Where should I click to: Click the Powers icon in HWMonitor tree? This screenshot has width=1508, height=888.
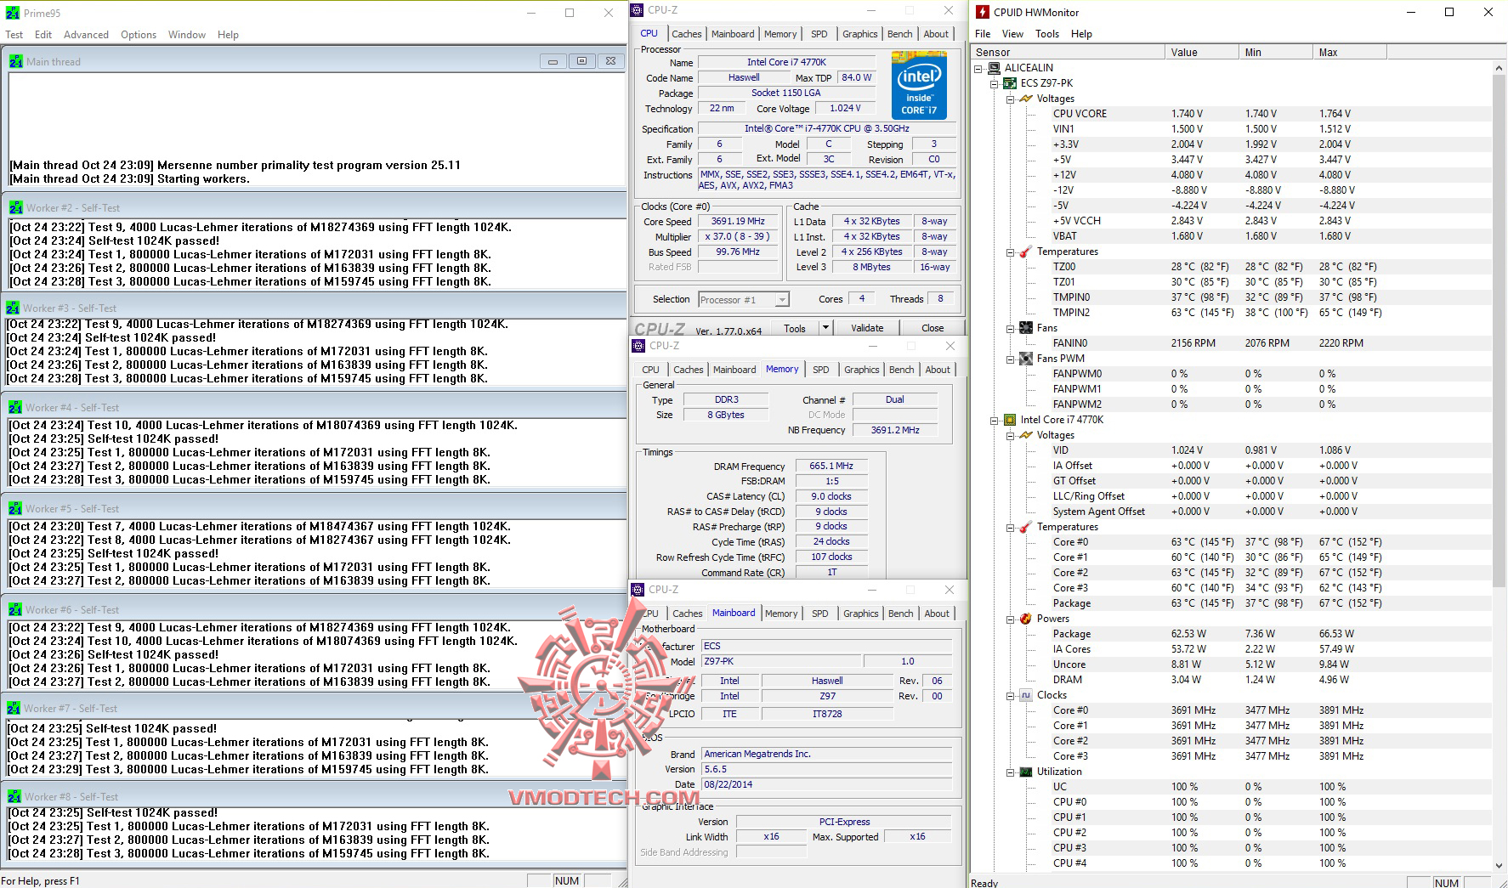tap(1026, 619)
